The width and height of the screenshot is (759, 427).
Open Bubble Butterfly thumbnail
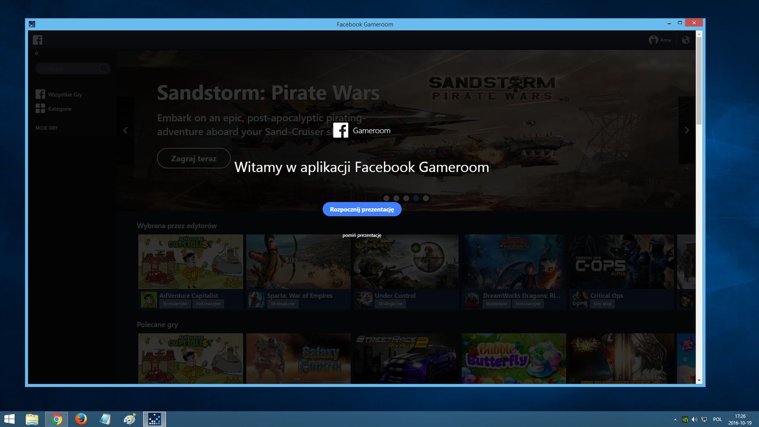pyautogui.click(x=514, y=358)
